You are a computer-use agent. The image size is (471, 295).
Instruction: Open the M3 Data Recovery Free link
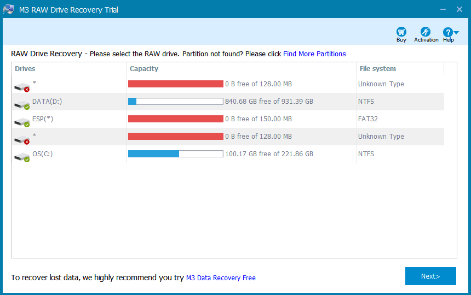(x=221, y=278)
